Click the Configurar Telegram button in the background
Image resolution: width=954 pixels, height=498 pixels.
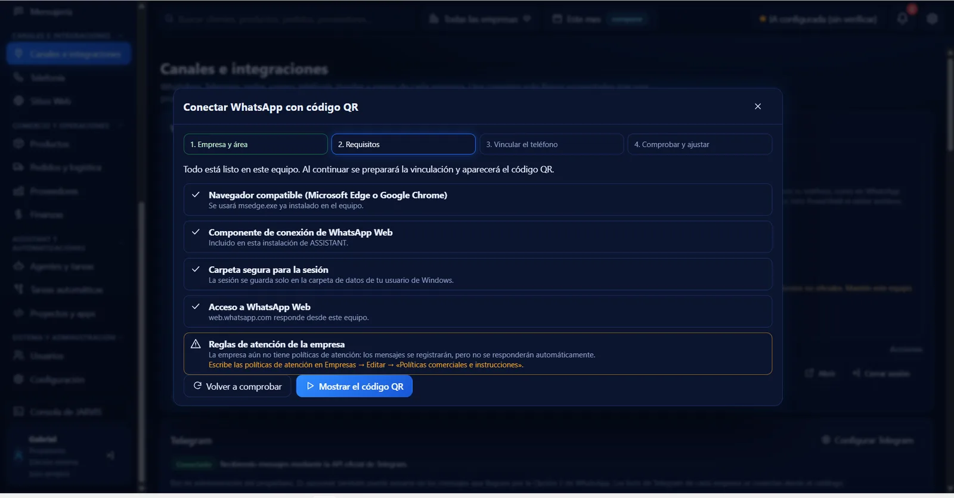coord(868,440)
